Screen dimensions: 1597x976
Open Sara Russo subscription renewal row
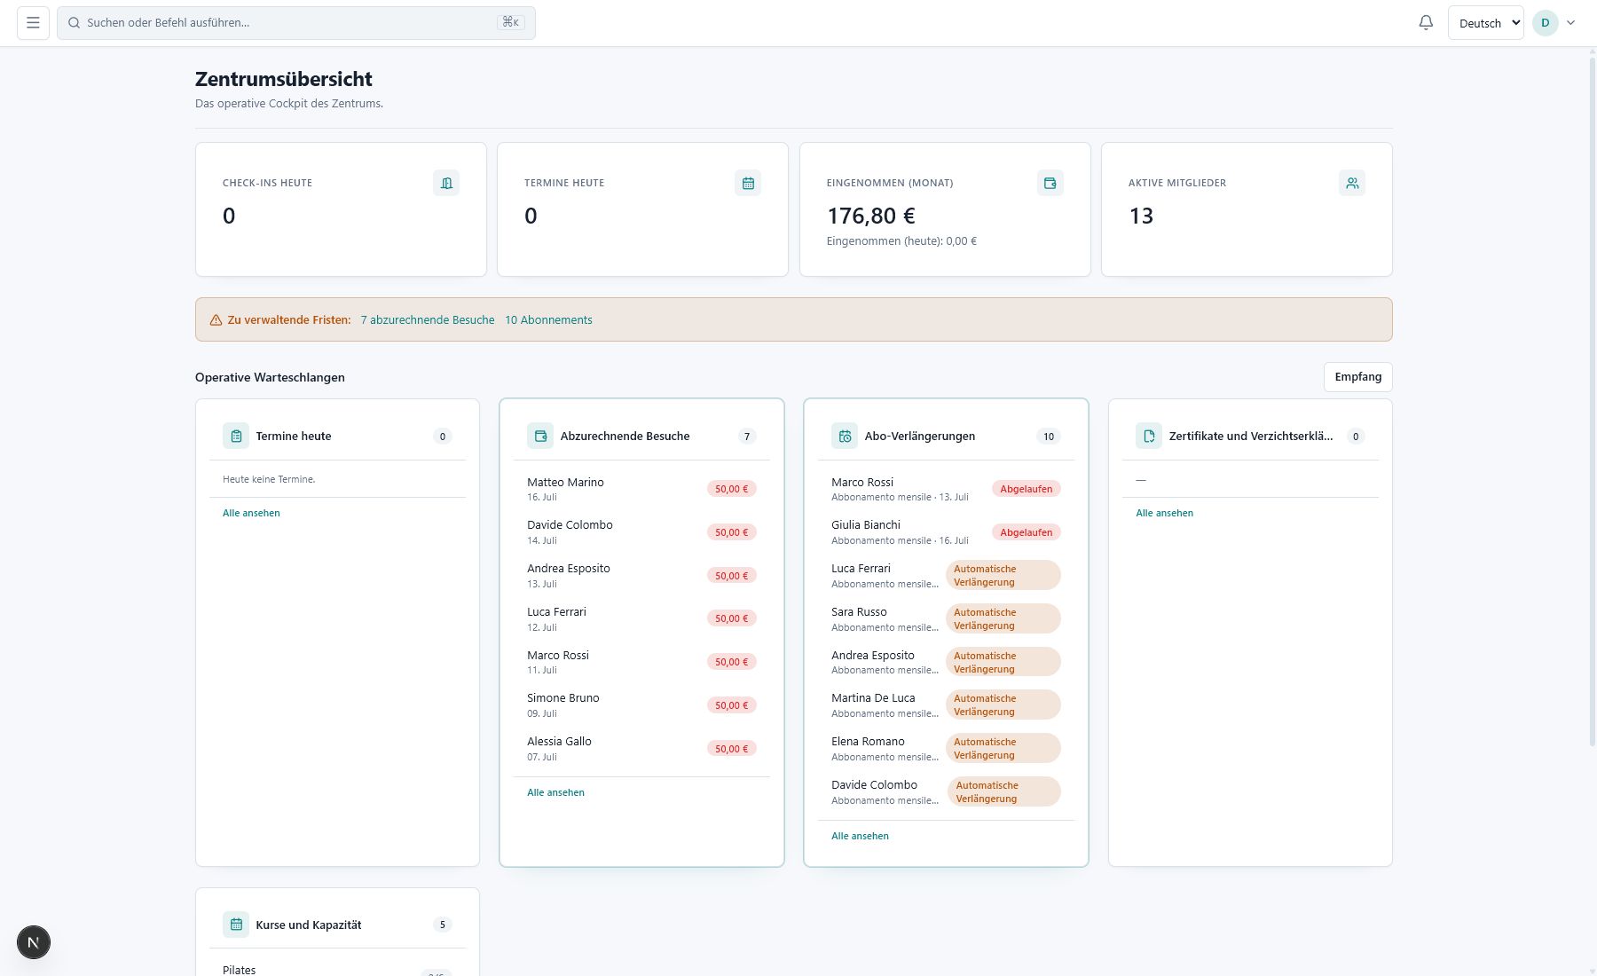(x=946, y=618)
